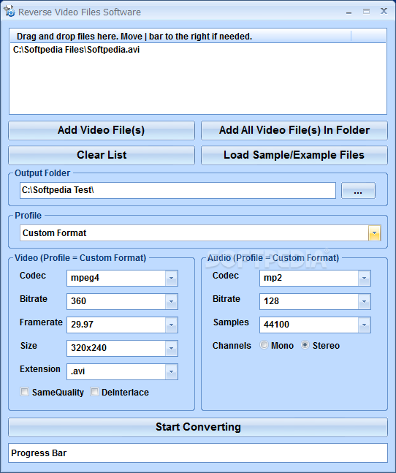Viewport: 396px width, 473px height.
Task: Select Stereo audio channel
Action: 305,345
